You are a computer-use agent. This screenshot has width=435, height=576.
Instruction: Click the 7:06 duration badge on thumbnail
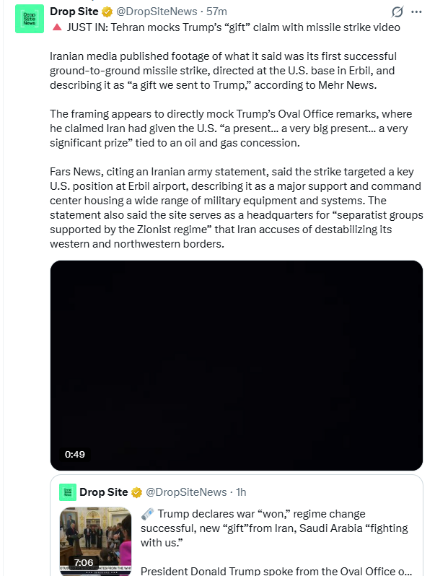[83, 563]
